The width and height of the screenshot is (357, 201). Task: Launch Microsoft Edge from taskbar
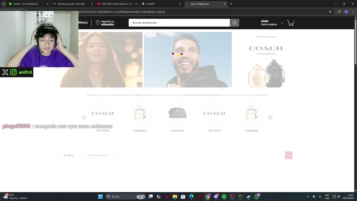click(191, 197)
